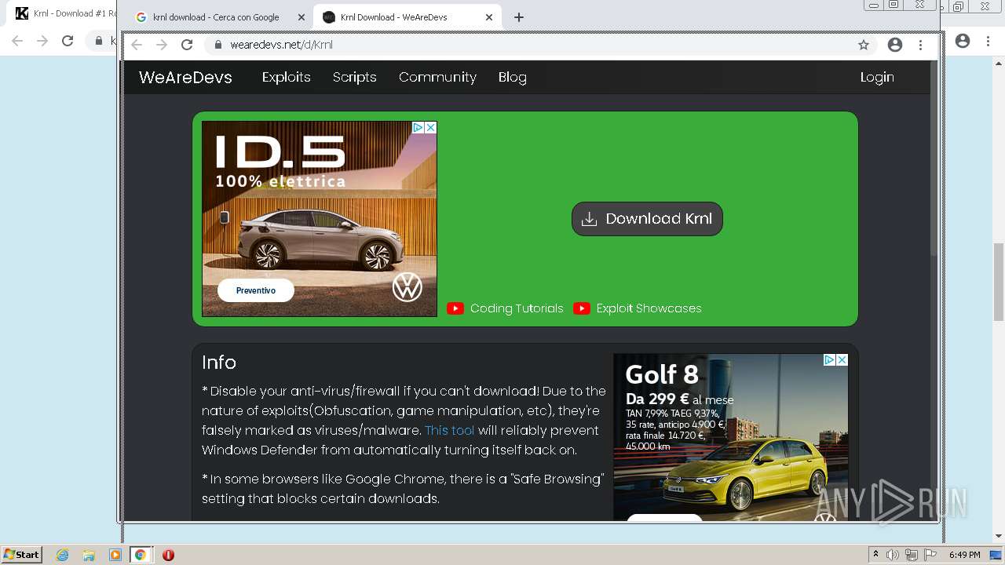
Task: Click the AdChoices icon on ID.5 ad
Action: coord(418,127)
